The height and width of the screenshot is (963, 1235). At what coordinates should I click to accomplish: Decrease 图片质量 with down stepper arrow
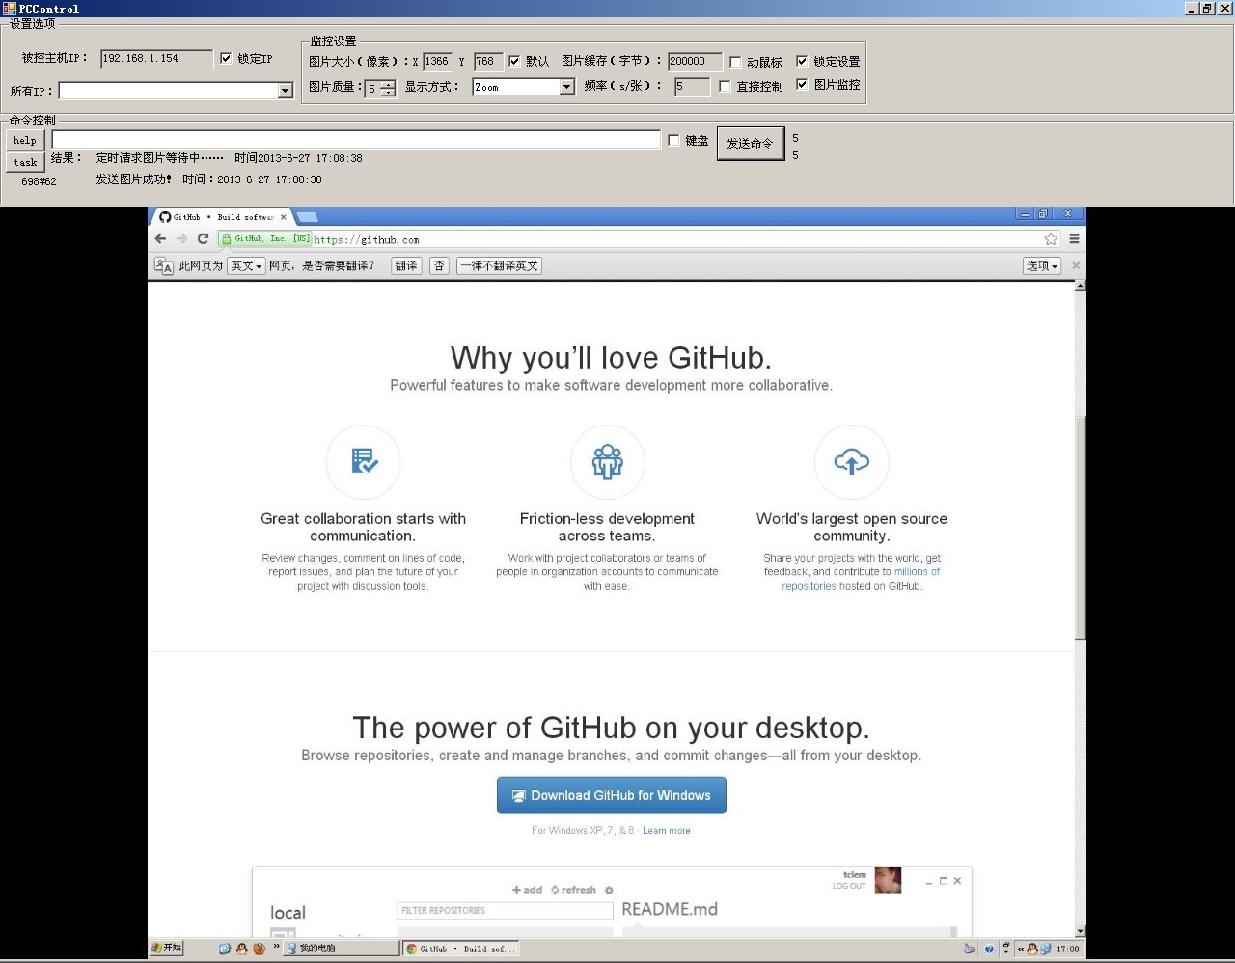coord(387,93)
